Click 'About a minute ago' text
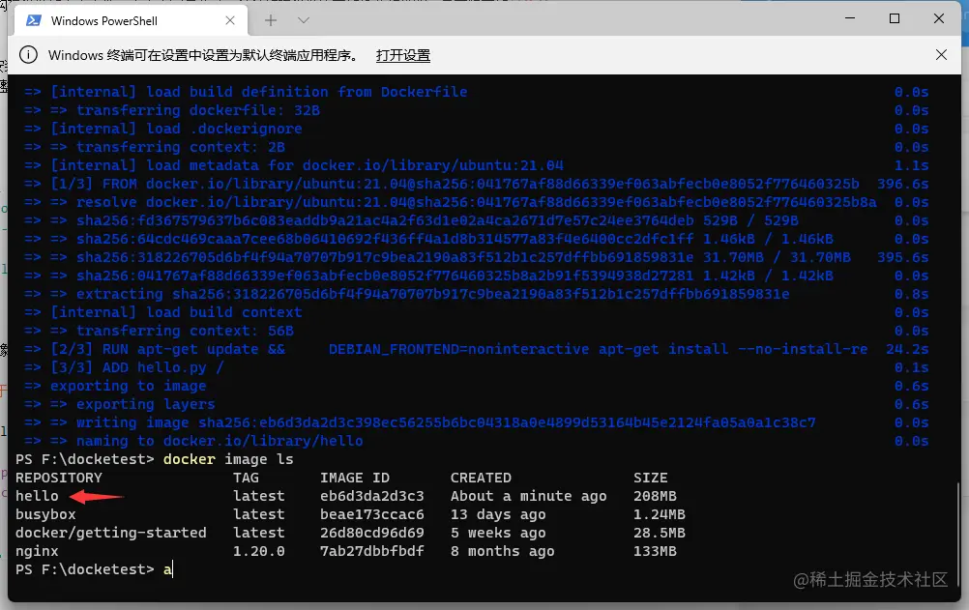This screenshot has height=610, width=969. pos(528,496)
